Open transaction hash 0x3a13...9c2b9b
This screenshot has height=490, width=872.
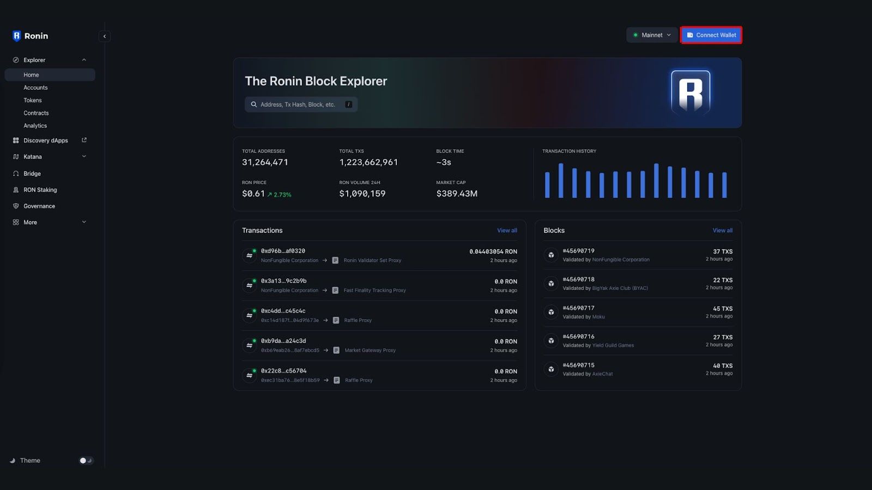point(283,281)
